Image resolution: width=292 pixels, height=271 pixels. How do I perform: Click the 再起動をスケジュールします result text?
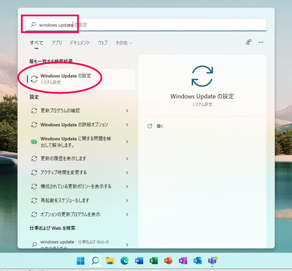click(x=65, y=201)
